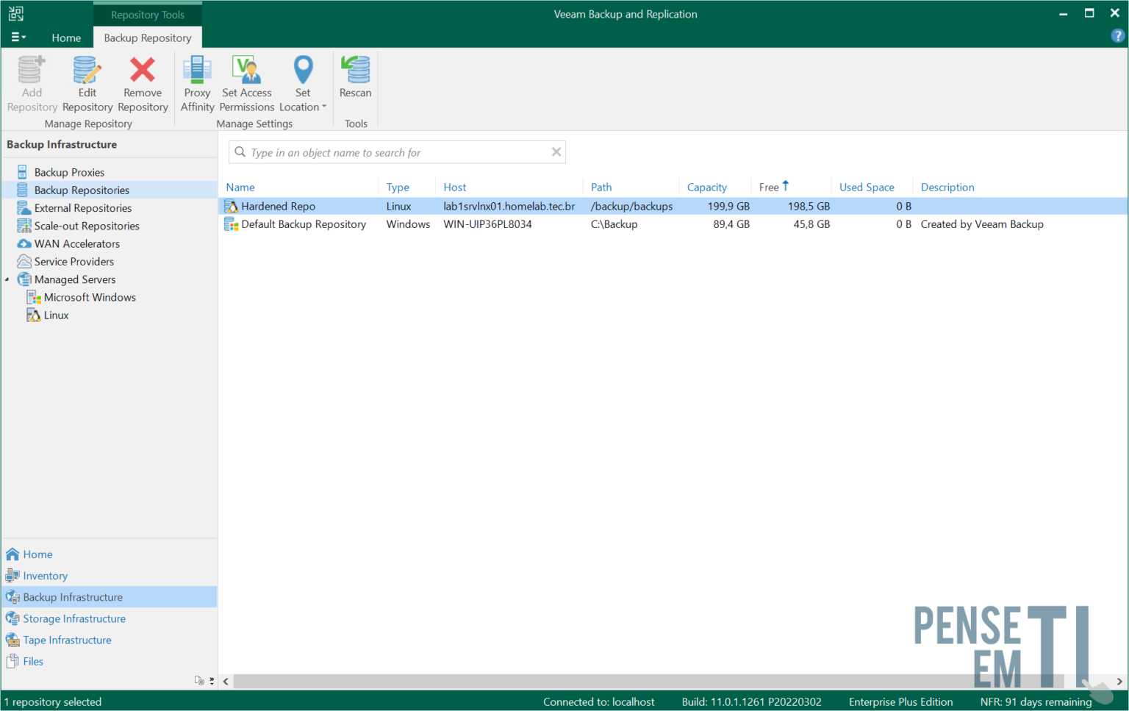Switch to the Home ribbon tab

(x=66, y=37)
